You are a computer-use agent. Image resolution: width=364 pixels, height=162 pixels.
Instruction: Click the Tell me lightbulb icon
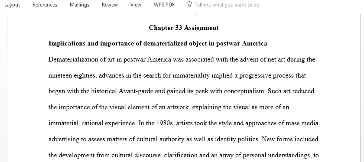(189, 5)
